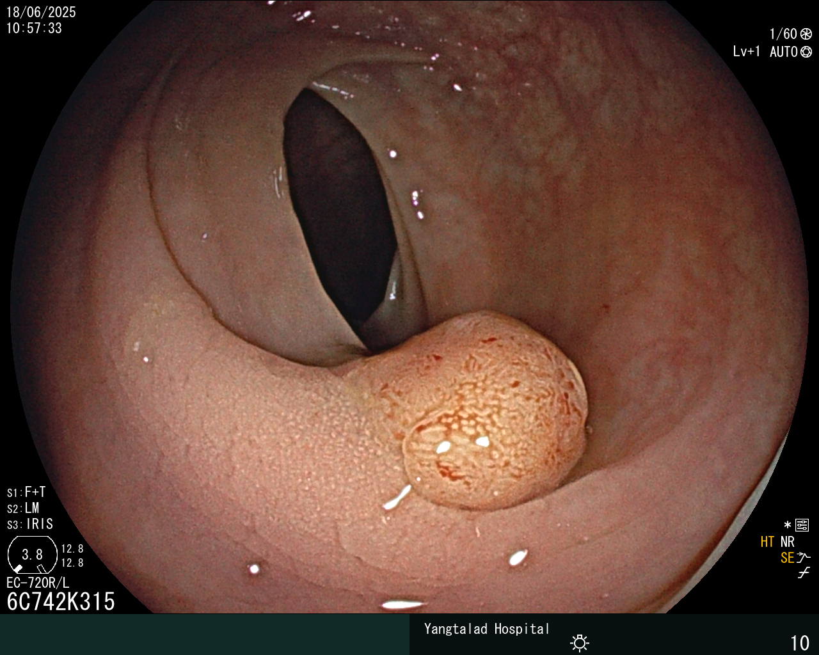
Task: Click the Yangtalad Hospital label
Action: point(487,629)
